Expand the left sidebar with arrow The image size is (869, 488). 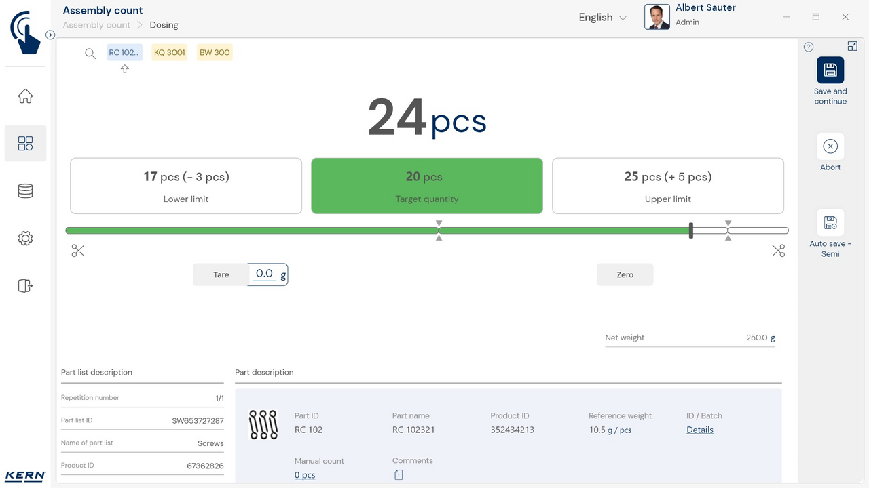pos(50,35)
